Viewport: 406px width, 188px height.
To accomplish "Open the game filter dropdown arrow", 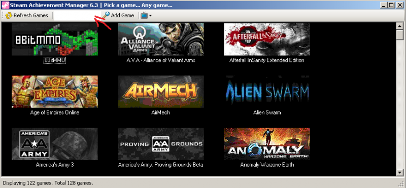I will coord(150,16).
